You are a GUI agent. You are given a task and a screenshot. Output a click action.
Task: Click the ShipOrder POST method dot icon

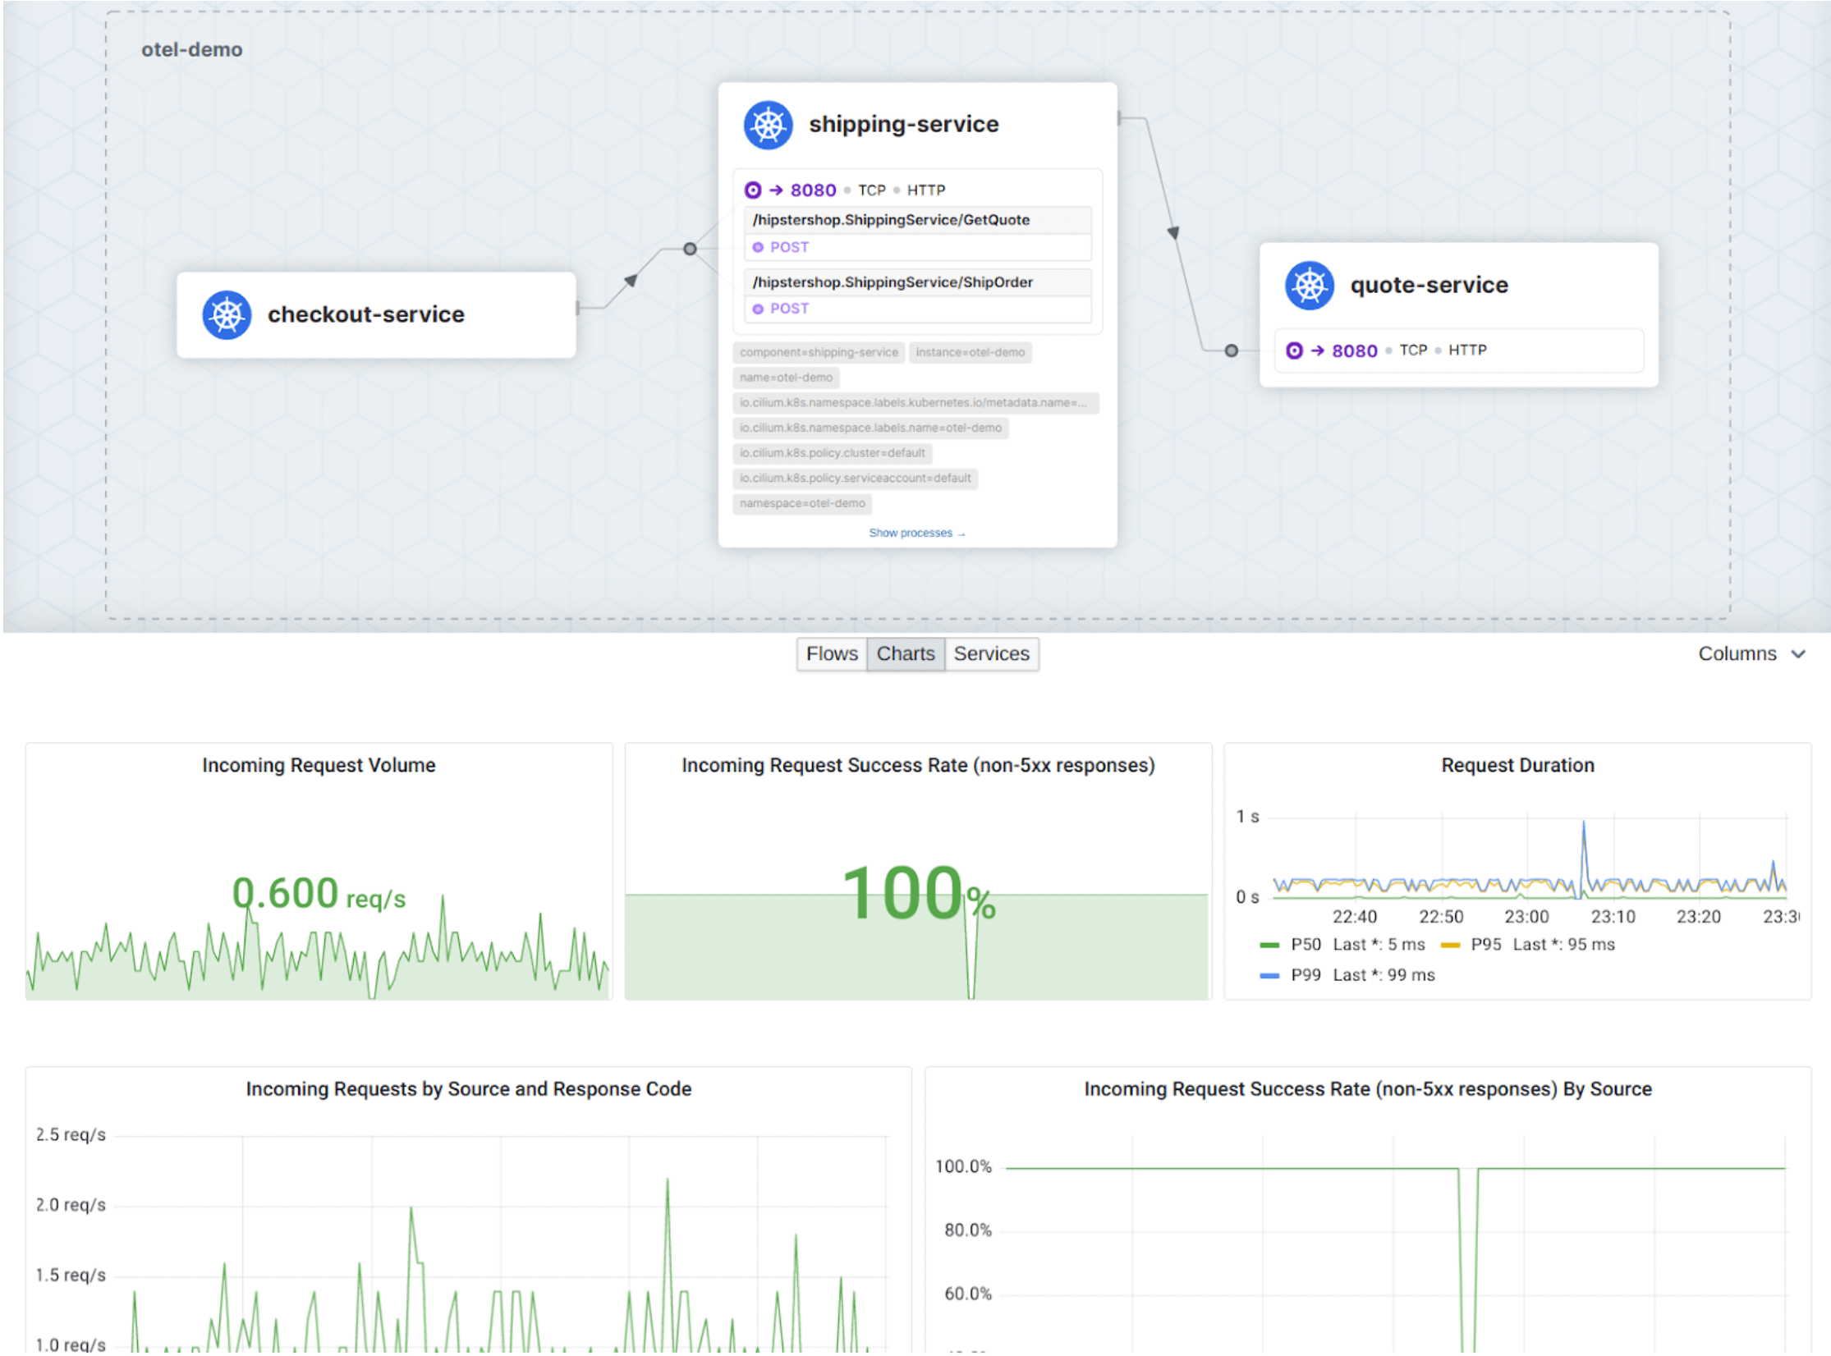click(758, 309)
